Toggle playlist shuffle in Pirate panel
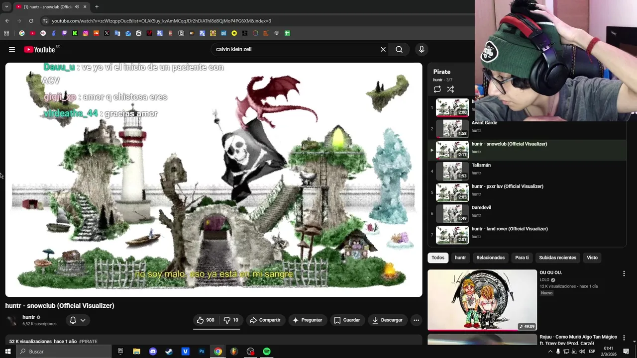637x358 pixels. tap(450, 89)
